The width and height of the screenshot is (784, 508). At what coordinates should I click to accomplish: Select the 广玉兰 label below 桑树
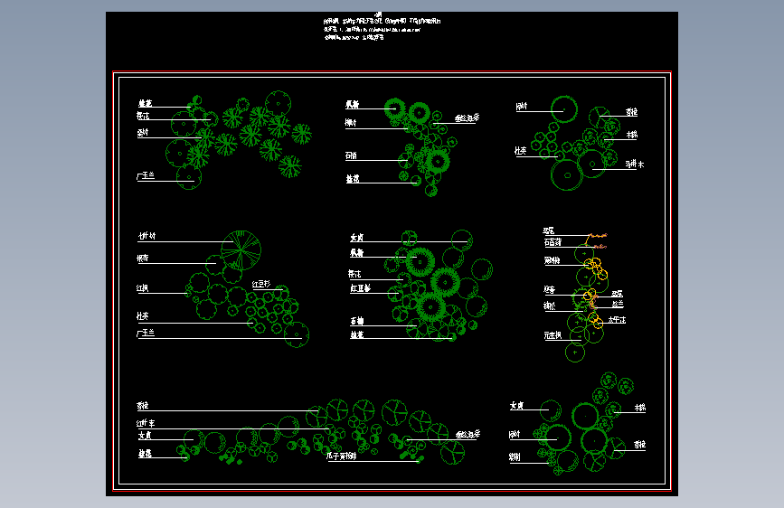point(146,175)
